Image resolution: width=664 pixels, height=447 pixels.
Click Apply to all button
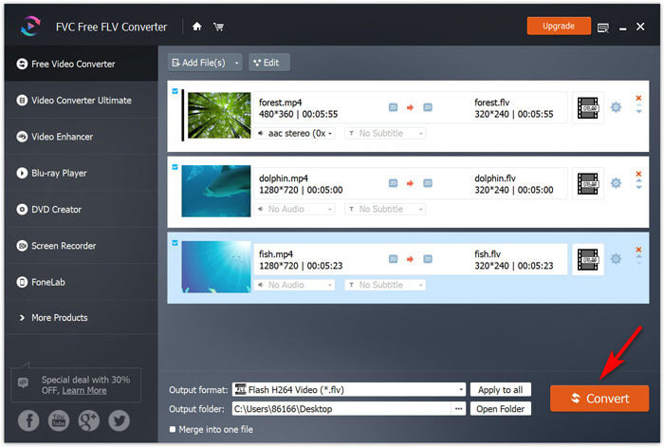click(x=500, y=389)
